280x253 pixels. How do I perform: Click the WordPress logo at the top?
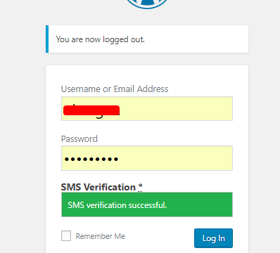(147, 4)
